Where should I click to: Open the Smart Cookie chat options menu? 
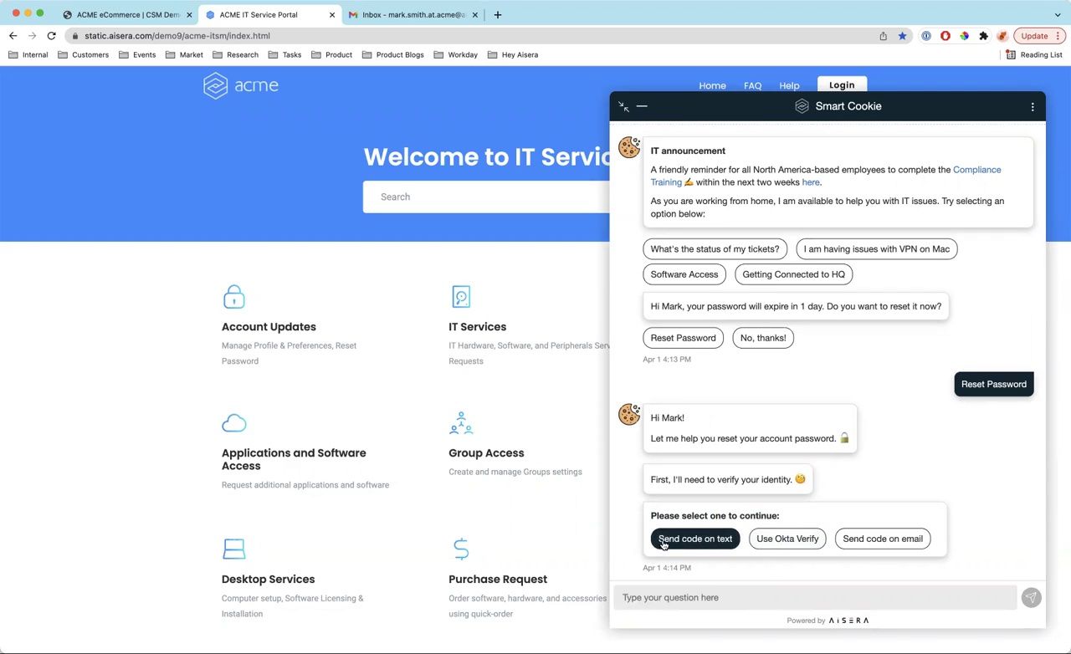(1033, 106)
